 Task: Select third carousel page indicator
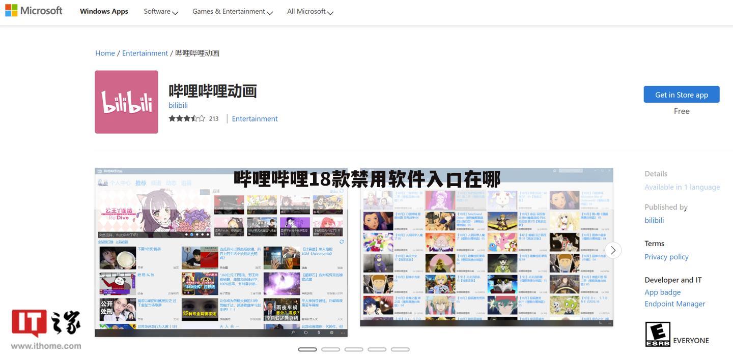coord(354,349)
